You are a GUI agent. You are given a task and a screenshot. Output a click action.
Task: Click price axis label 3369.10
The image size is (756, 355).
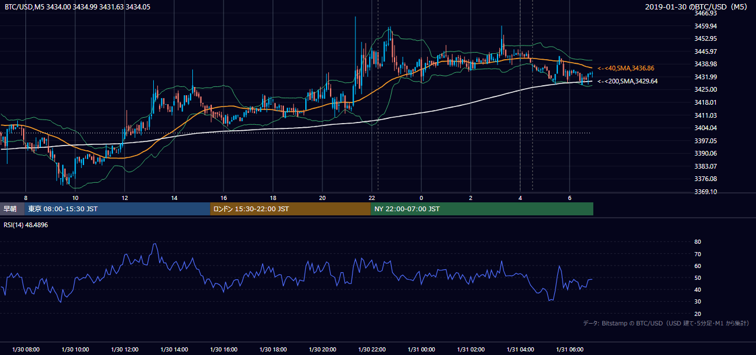[x=706, y=192]
